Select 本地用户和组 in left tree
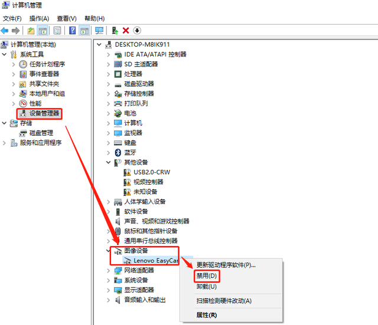 point(47,94)
